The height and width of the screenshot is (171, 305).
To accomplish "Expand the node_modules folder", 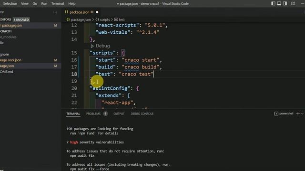I will [9, 37].
